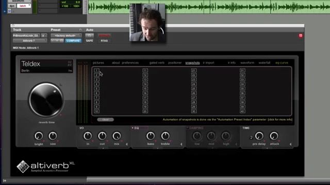This screenshot has width=330, height=185.
Task: Toggle automation SAFE mode
Action: 89,41
